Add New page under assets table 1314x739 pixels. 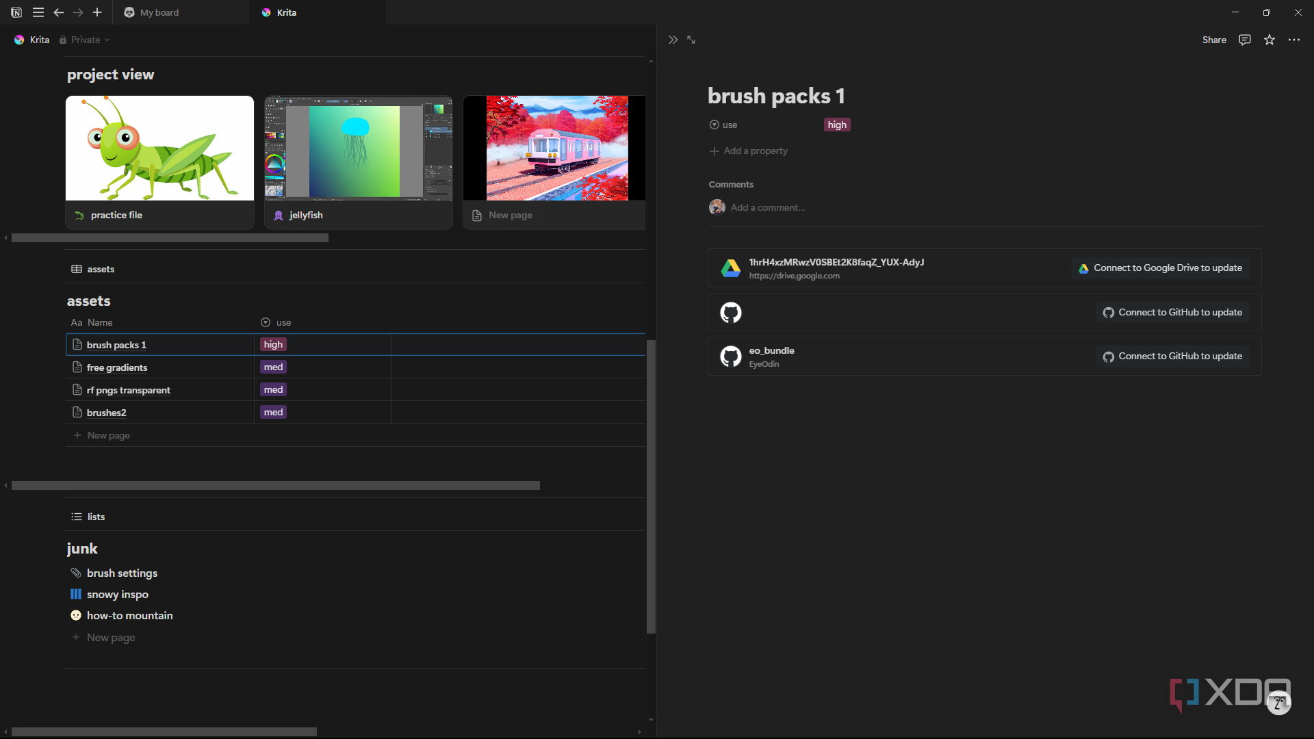click(101, 435)
